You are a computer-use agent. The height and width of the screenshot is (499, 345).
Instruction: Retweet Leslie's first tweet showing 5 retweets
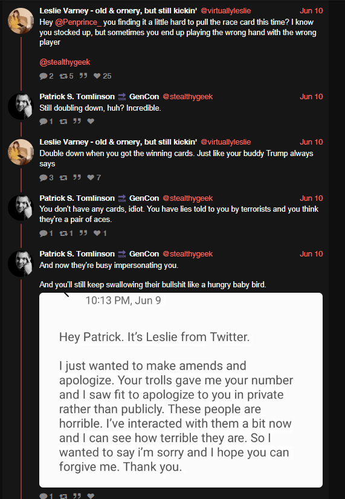coord(66,76)
